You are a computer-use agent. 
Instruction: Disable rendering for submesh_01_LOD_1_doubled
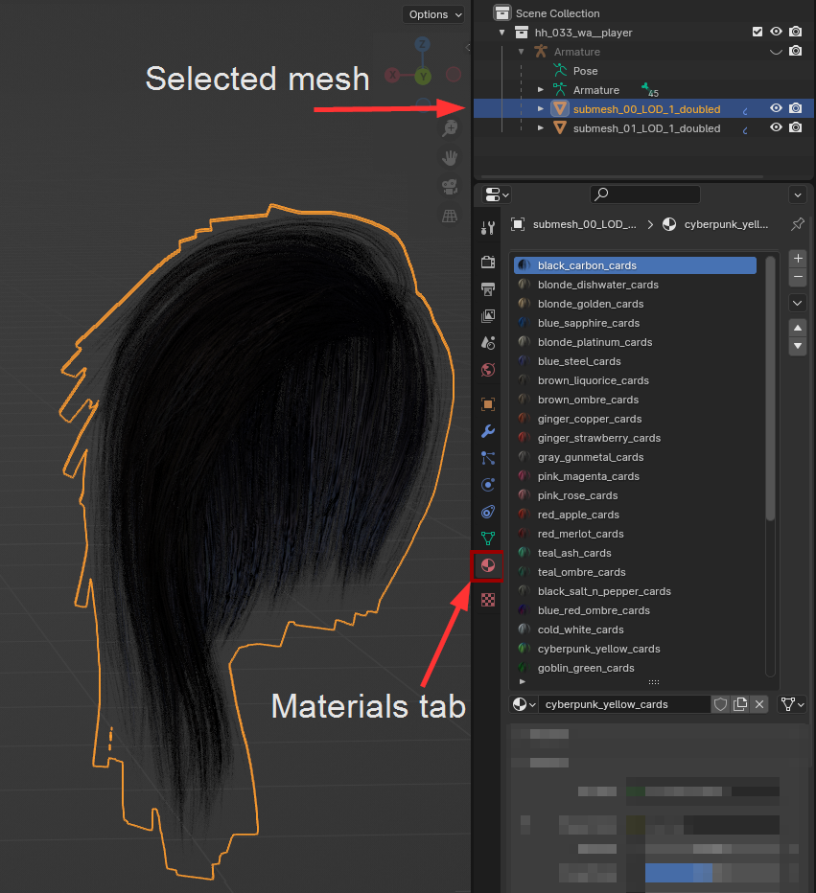(x=795, y=128)
